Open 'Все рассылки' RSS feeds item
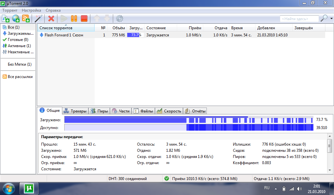 [x=18, y=77]
